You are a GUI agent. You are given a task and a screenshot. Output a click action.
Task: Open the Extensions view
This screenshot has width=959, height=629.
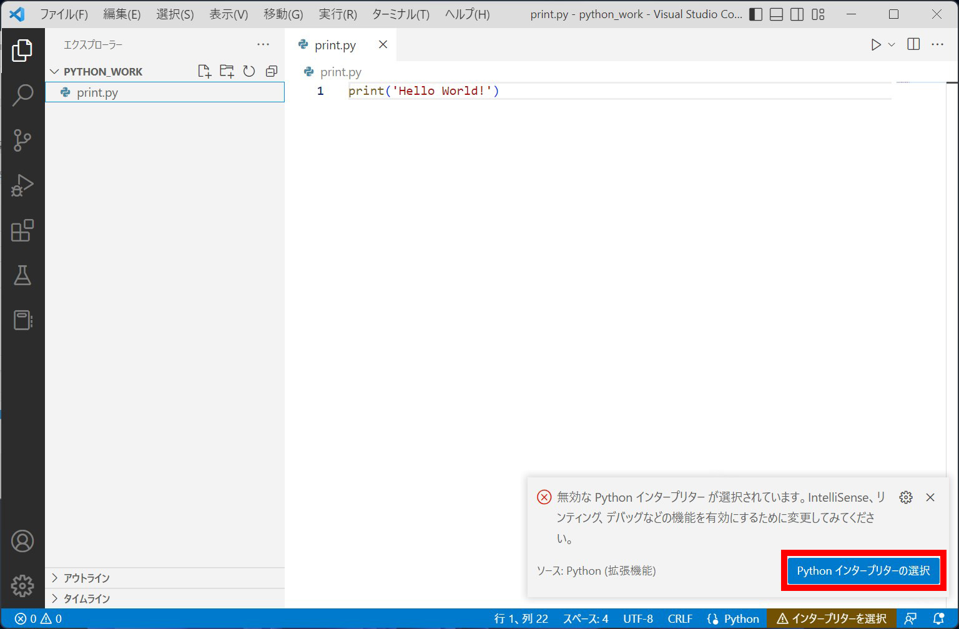pyautogui.click(x=23, y=231)
